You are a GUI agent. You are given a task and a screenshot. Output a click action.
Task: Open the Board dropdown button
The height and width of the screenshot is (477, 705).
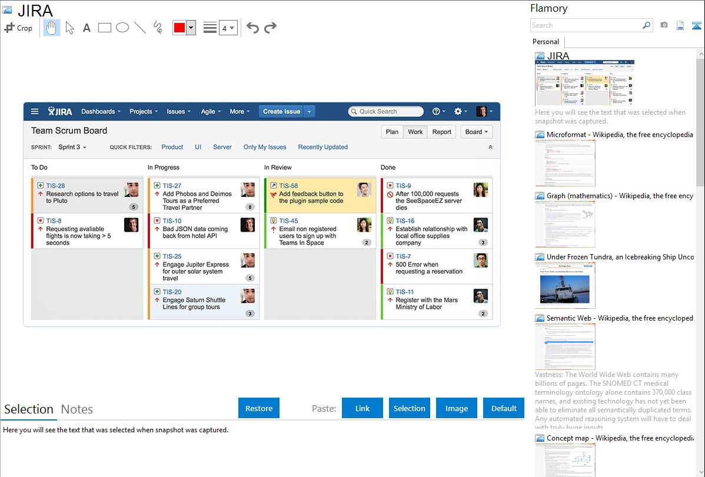point(477,132)
